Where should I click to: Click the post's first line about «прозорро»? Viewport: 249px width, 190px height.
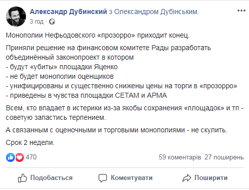click(x=97, y=36)
